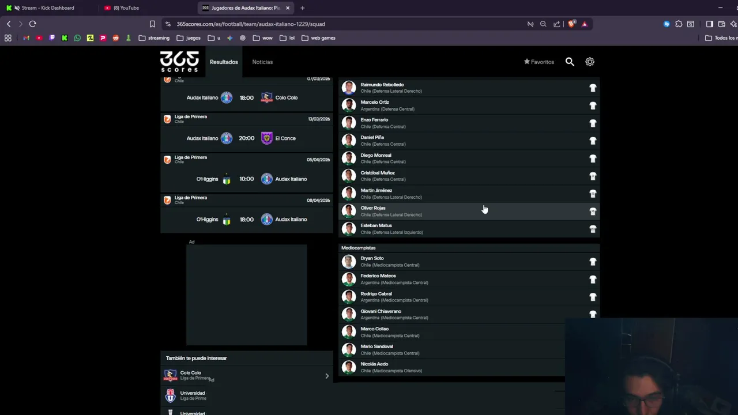The height and width of the screenshot is (415, 738).
Task: Open the streaming bookmarks folder
Action: [x=154, y=38]
